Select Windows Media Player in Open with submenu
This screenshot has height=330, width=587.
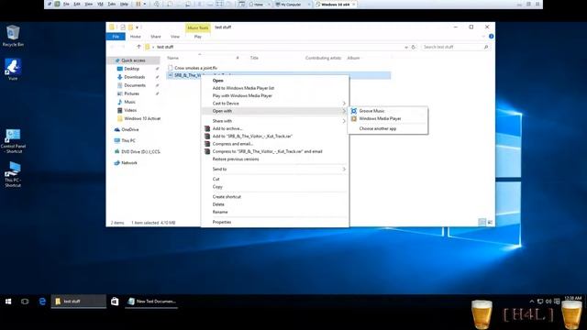[380, 118]
